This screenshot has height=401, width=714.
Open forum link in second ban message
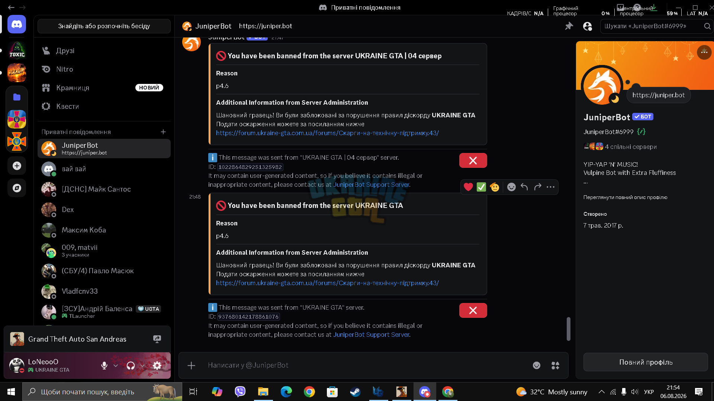[327, 283]
